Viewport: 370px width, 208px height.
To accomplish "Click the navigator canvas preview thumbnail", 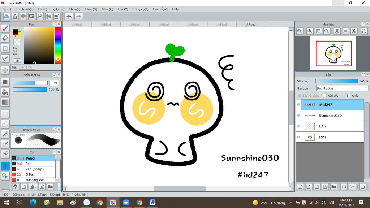I will click(x=333, y=53).
